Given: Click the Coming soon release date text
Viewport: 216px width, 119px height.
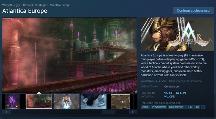Looking at the screenshot, I should point(172,87).
